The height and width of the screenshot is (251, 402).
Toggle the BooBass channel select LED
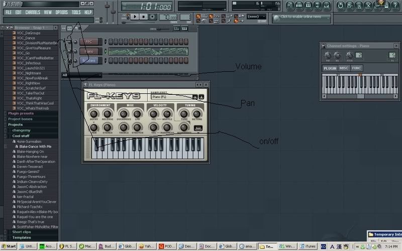click(106, 61)
